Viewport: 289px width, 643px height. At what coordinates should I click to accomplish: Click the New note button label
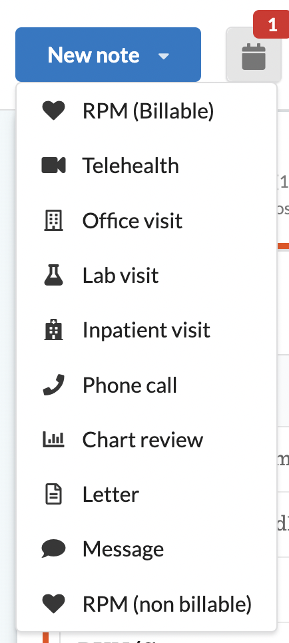pyautogui.click(x=94, y=55)
